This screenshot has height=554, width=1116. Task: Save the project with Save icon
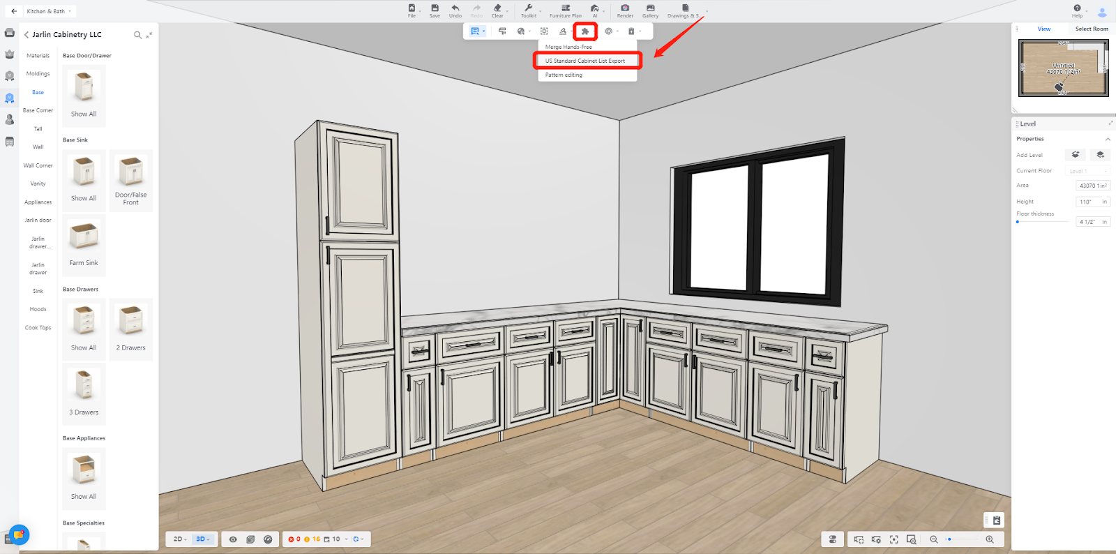(x=435, y=10)
